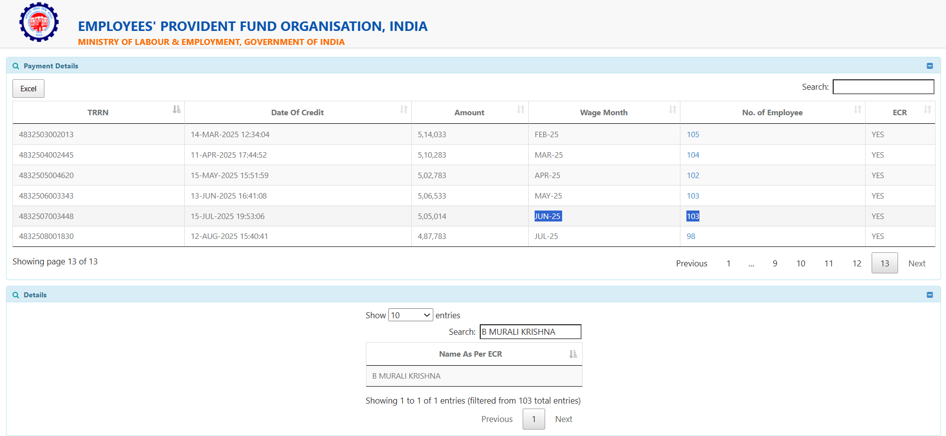Open employee count 105 for FEB-25
This screenshot has width=946, height=436.
click(x=692, y=135)
